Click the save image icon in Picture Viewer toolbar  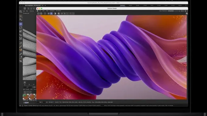click(x=41, y=14)
